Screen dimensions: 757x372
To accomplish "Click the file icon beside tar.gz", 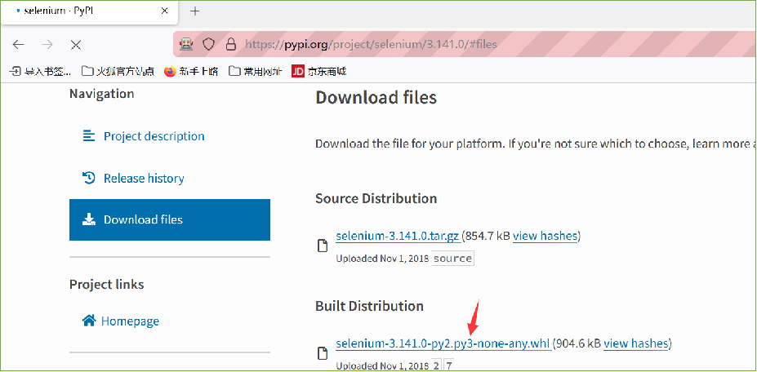I will click(322, 246).
